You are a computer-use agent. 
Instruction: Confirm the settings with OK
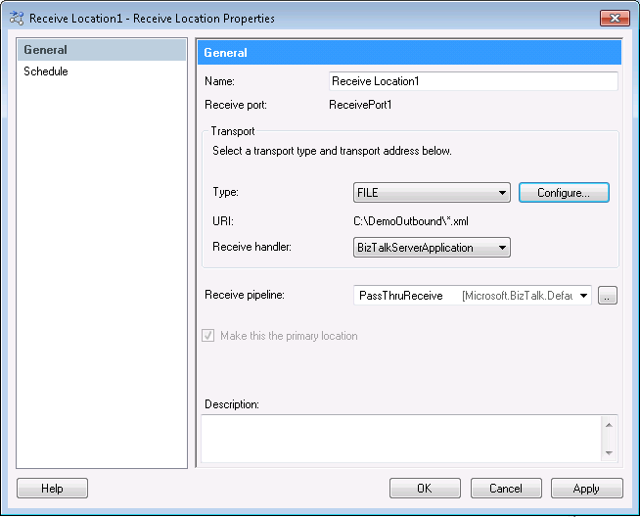coord(425,488)
